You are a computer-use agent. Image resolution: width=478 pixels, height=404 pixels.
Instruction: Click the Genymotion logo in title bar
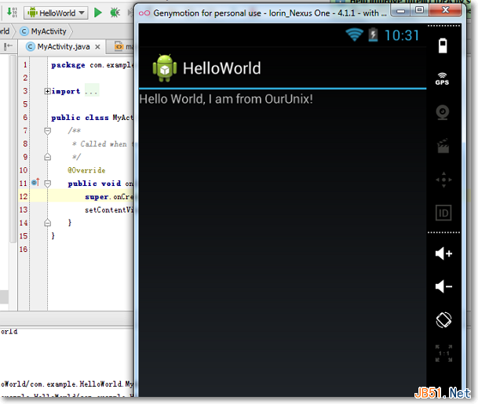pyautogui.click(x=144, y=13)
